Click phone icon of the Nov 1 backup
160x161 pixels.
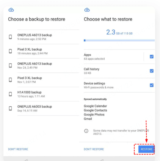coord(11,80)
